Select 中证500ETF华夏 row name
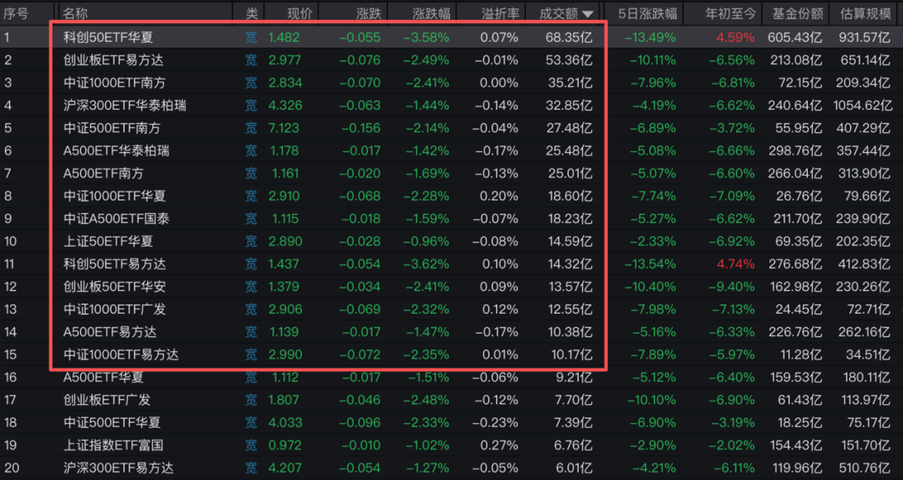 pos(112,422)
